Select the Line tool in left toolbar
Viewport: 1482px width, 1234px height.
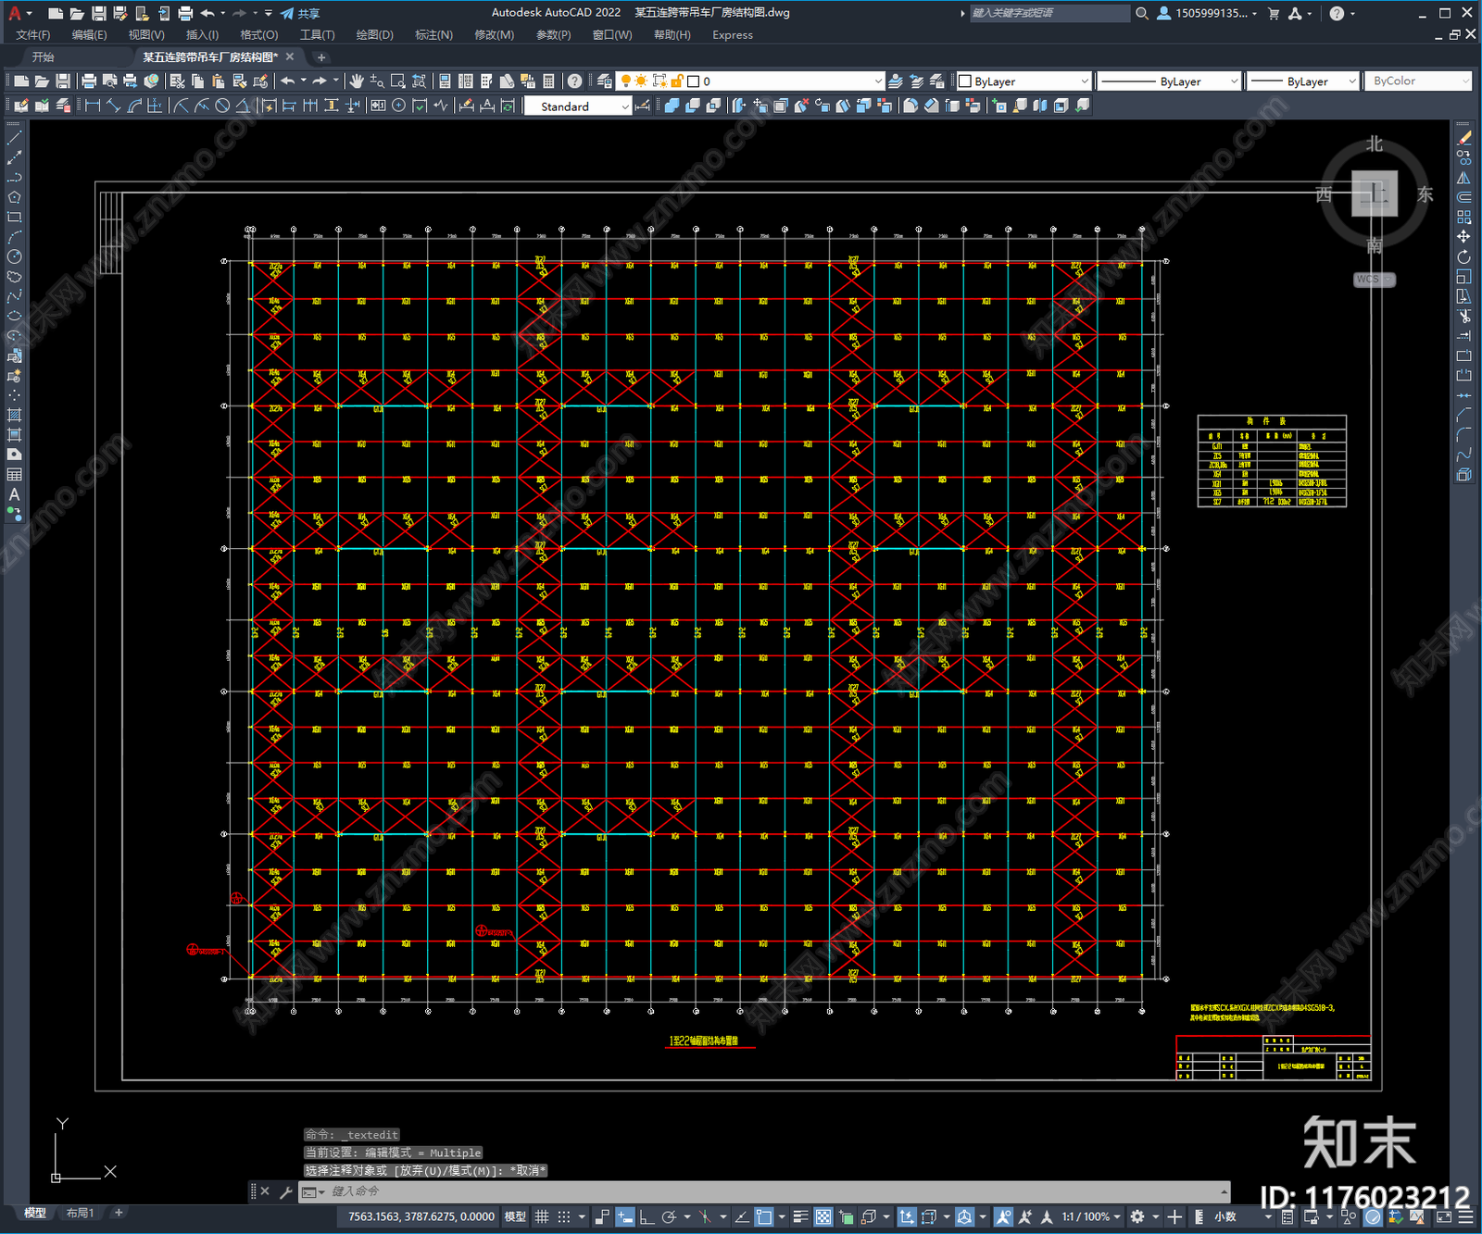pyautogui.click(x=14, y=138)
